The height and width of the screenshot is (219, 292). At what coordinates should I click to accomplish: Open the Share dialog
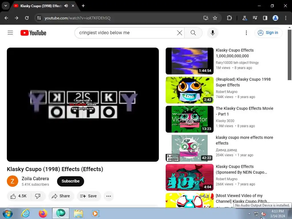[x=61, y=196]
